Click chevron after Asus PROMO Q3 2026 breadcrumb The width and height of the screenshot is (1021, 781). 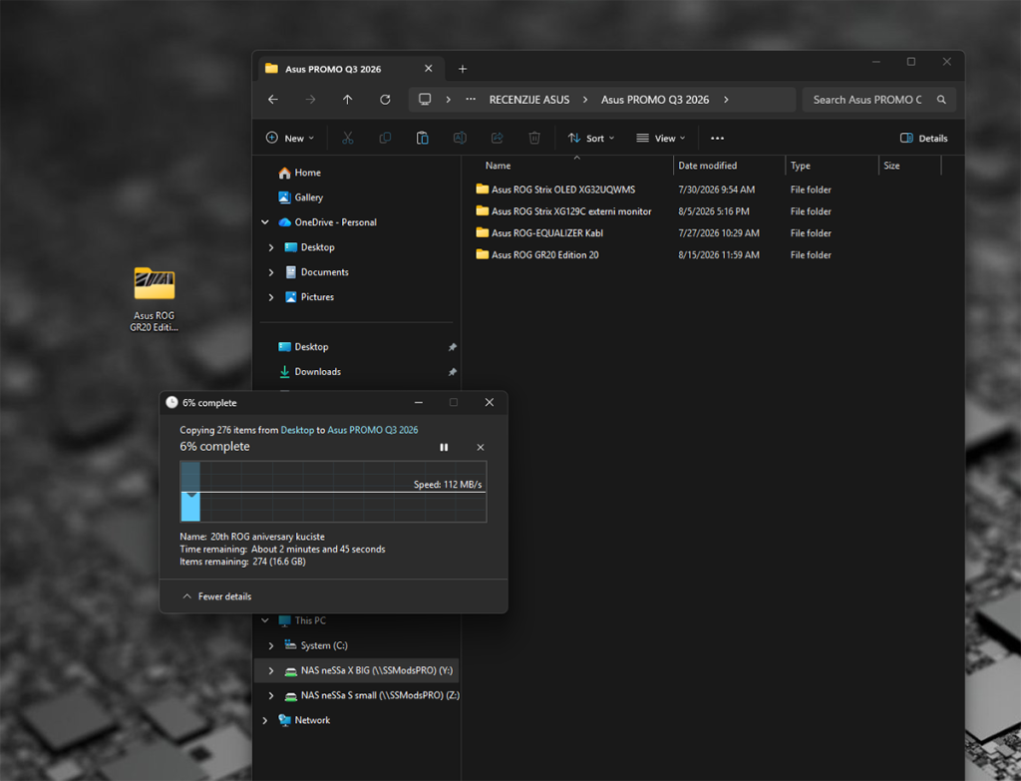click(726, 100)
